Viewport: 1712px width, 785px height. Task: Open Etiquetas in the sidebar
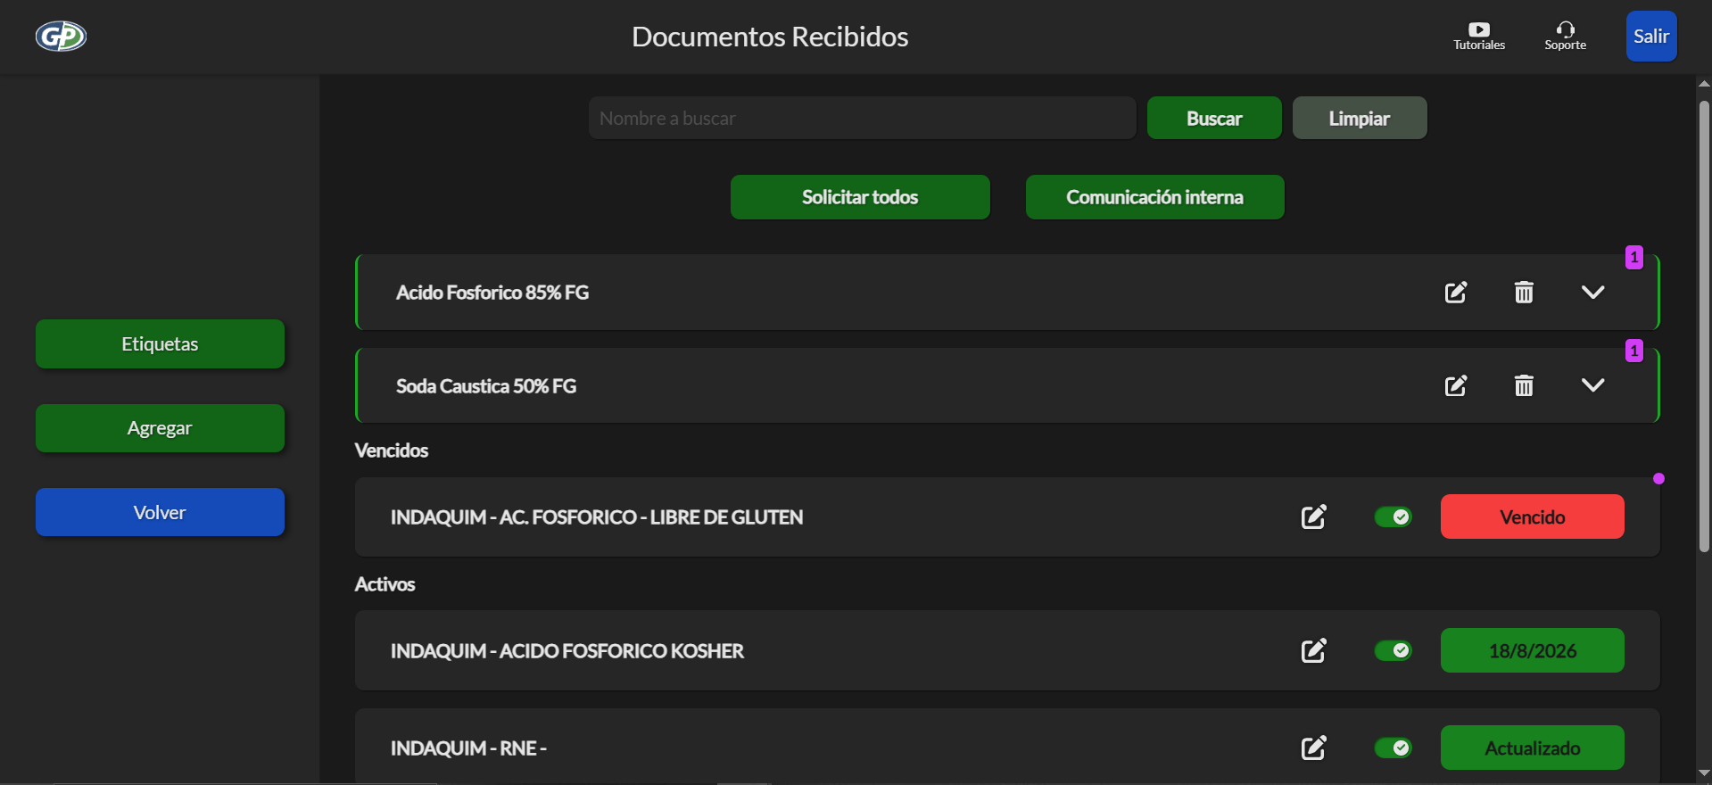[160, 344]
